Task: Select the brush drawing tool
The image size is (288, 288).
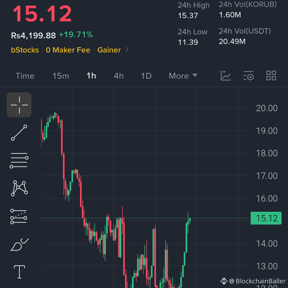Action: (19, 245)
